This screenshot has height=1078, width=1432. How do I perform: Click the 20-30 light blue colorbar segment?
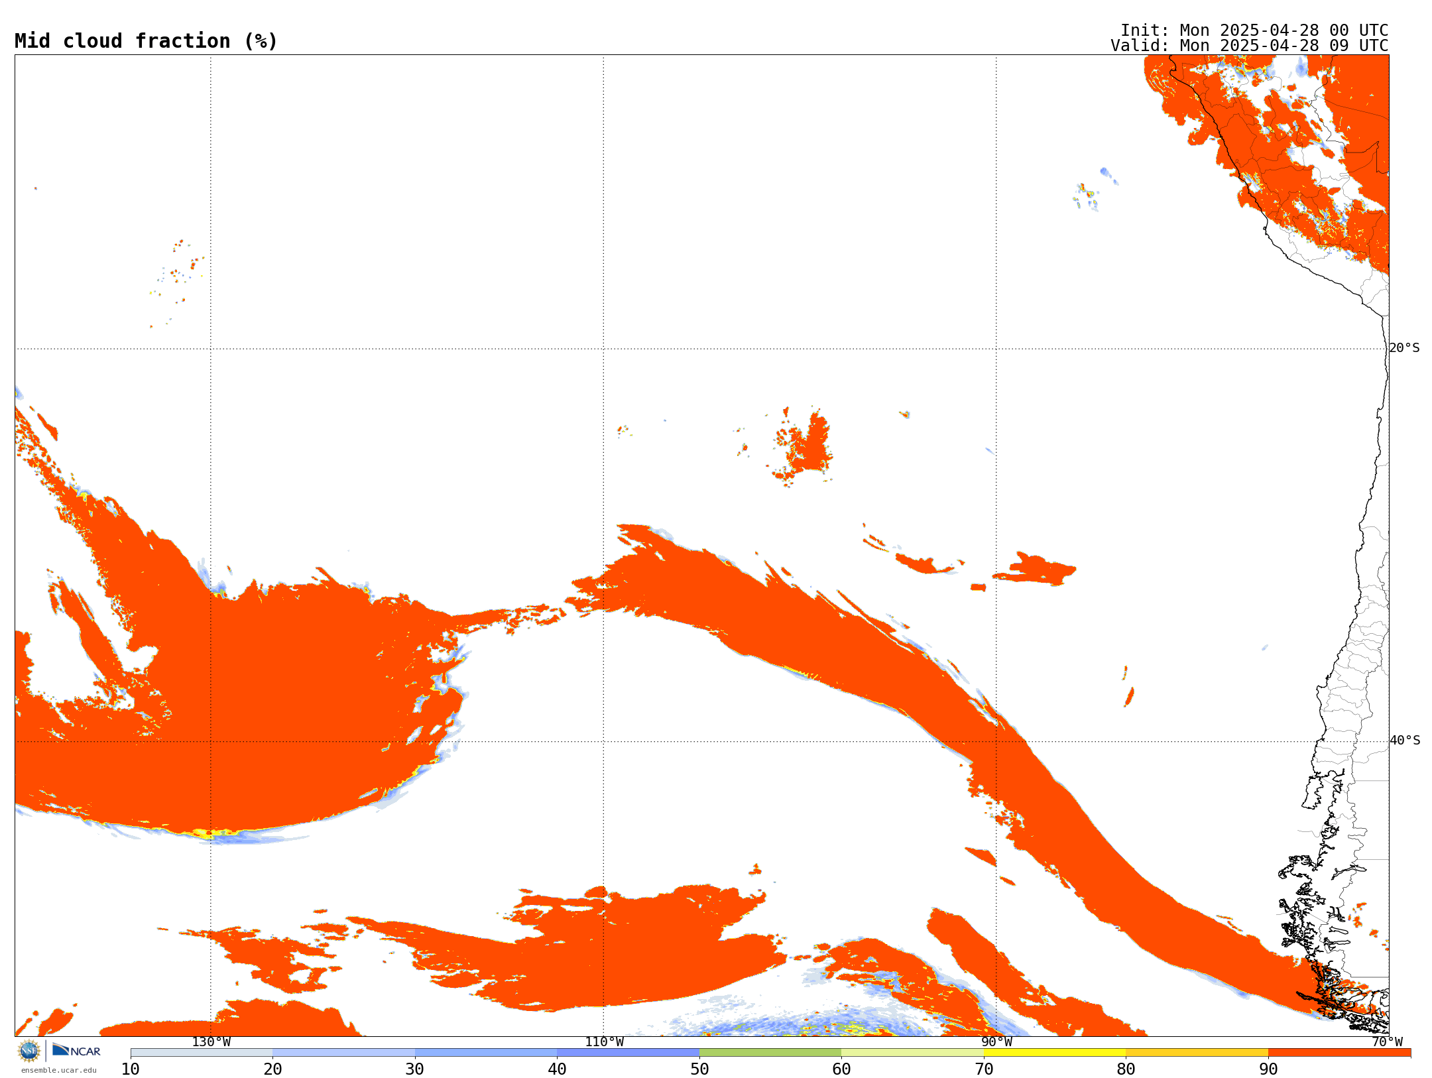[x=343, y=1053]
